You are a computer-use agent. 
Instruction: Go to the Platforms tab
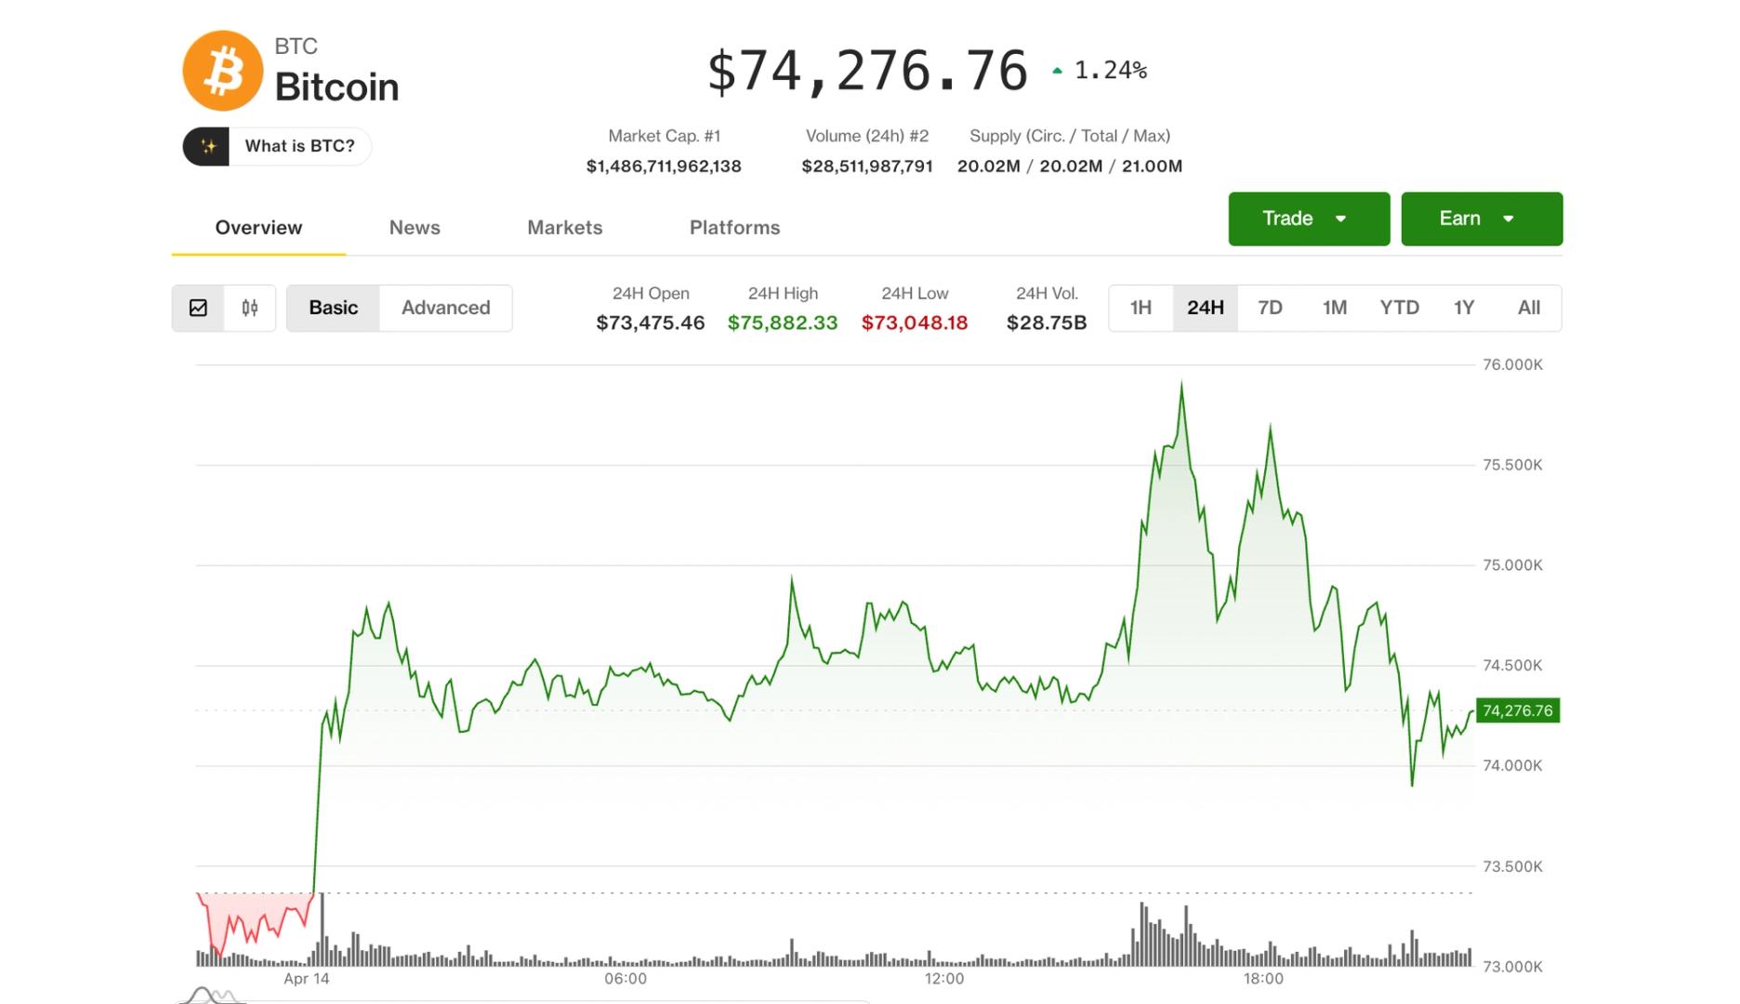point(733,228)
